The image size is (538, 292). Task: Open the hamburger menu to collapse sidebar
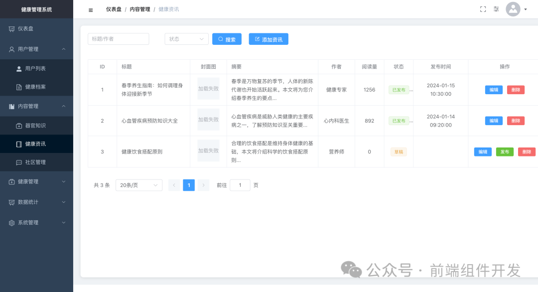(x=90, y=9)
